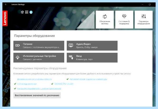This screenshot has width=158, height=109.
Task: Maximize the Lenovo Vantage window
Action: (x=150, y=4)
